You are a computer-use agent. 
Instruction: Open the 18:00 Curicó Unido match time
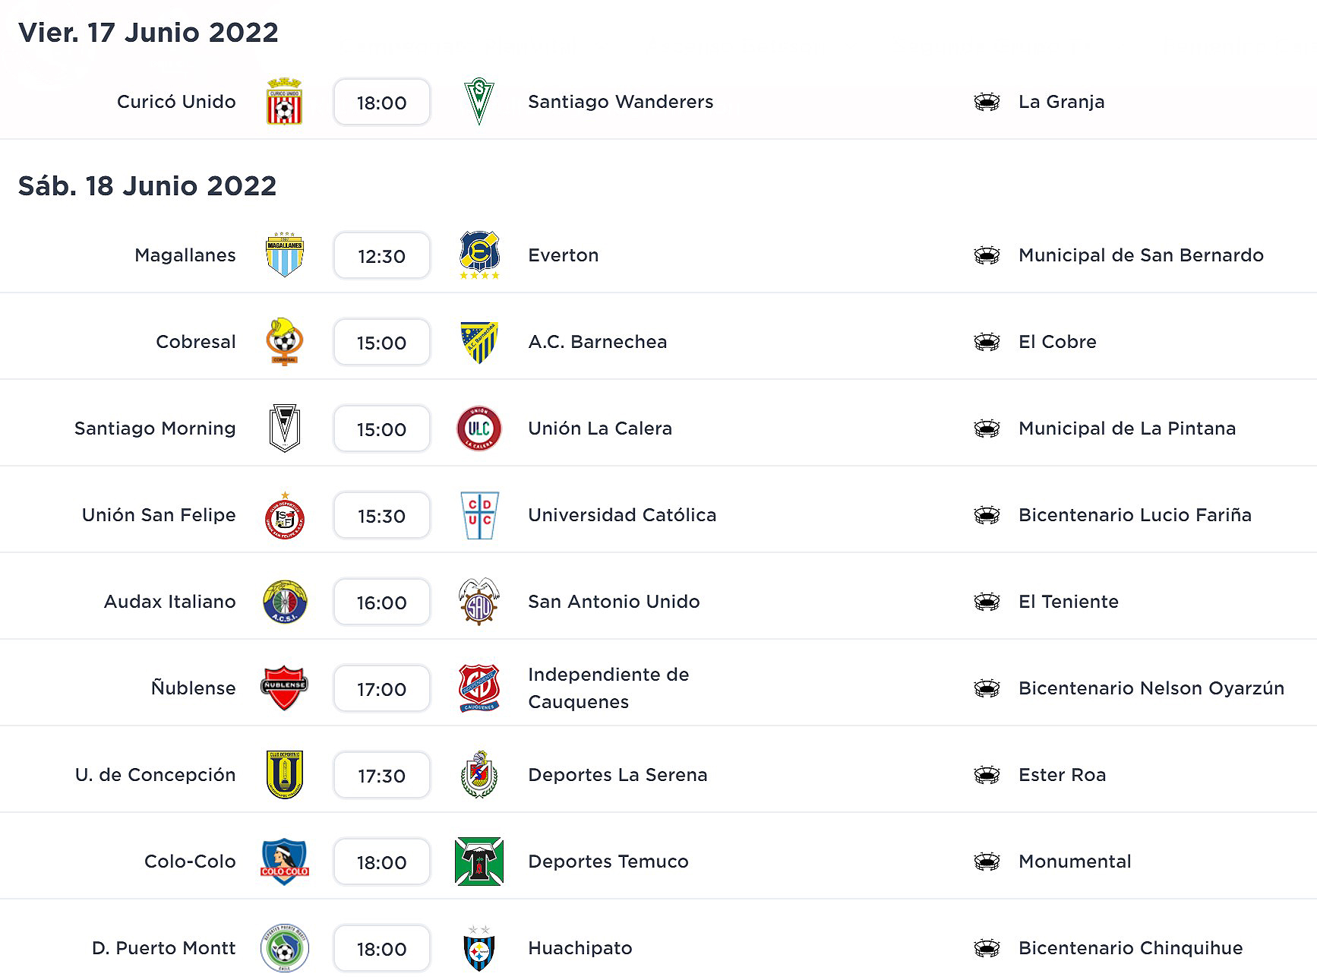pyautogui.click(x=381, y=103)
